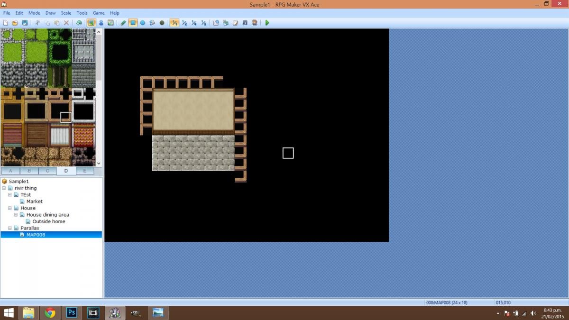Open File Explorer from the taskbar
Viewport: 569px width, 320px height.
click(28, 313)
